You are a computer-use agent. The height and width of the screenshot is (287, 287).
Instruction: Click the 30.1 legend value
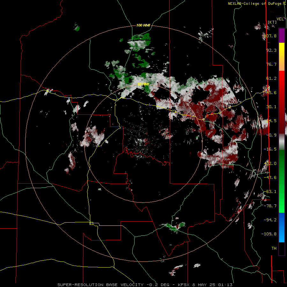(271, 107)
